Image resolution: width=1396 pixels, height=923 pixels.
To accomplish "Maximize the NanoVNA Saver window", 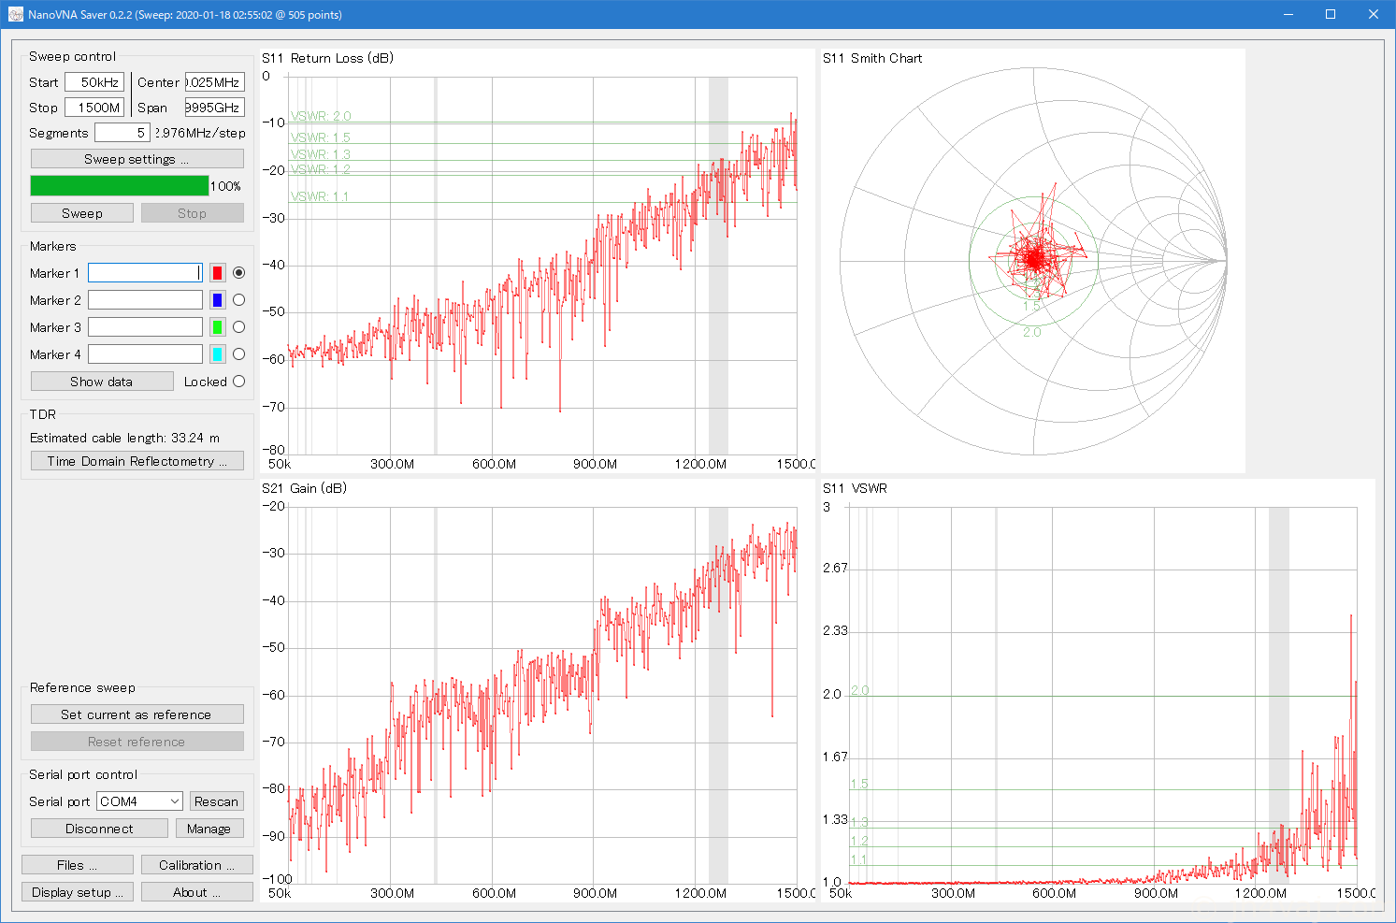I will click(x=1331, y=15).
